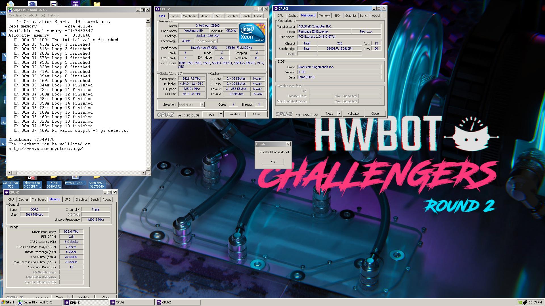
Task: Open the Graphics tab in CPU tab window
Action: pos(232,16)
